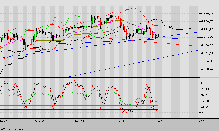
Task: Select oscillator level 11,43
Action: coord(205,112)
